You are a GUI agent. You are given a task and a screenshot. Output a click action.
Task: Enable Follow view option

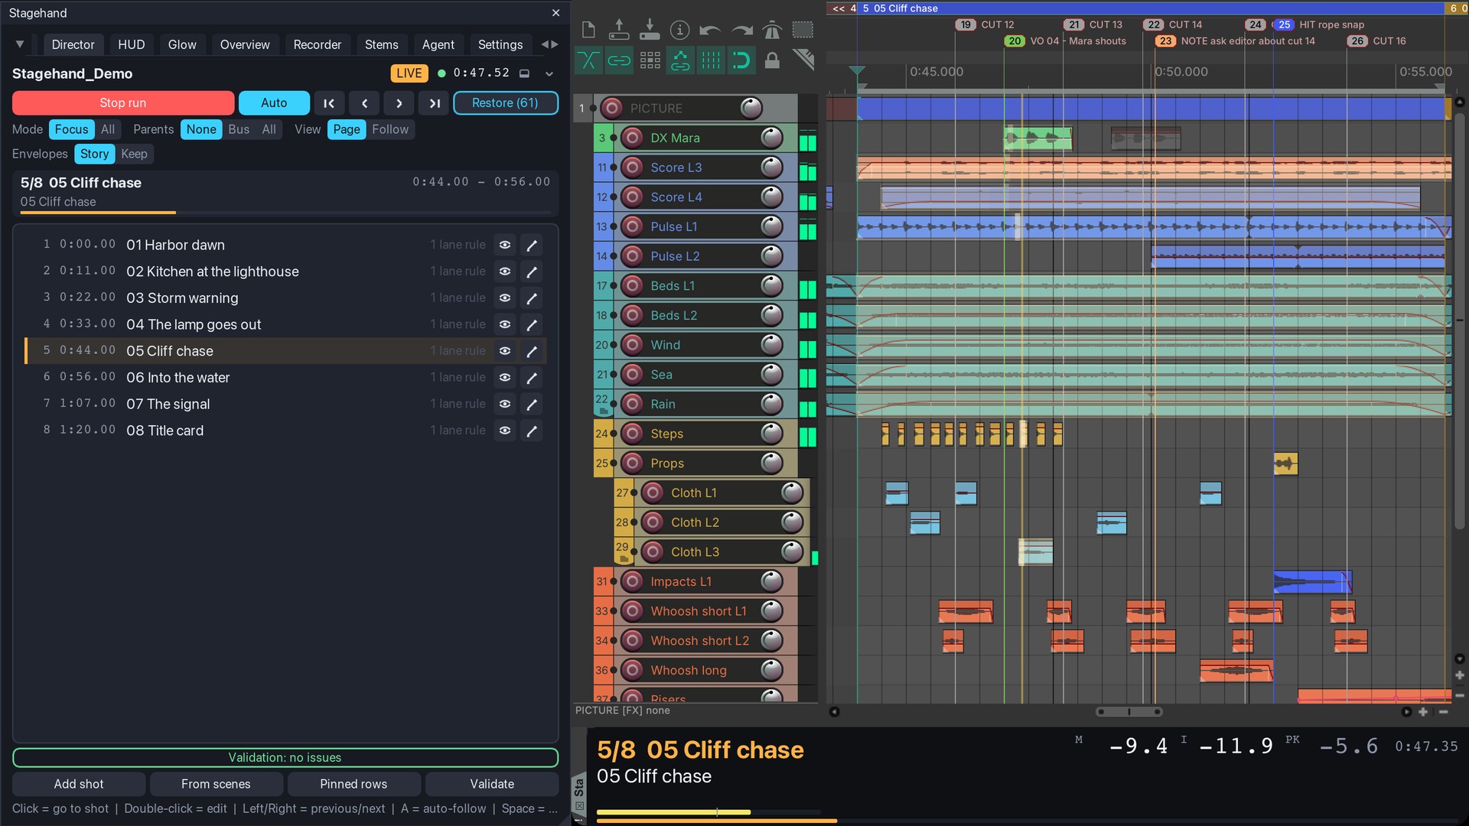click(x=390, y=129)
